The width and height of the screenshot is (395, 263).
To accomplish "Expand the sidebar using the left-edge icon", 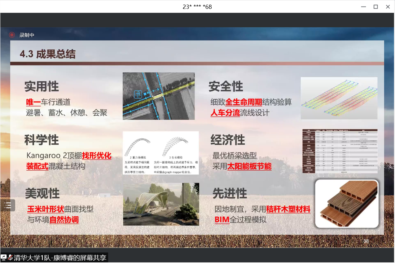I will (8, 205).
